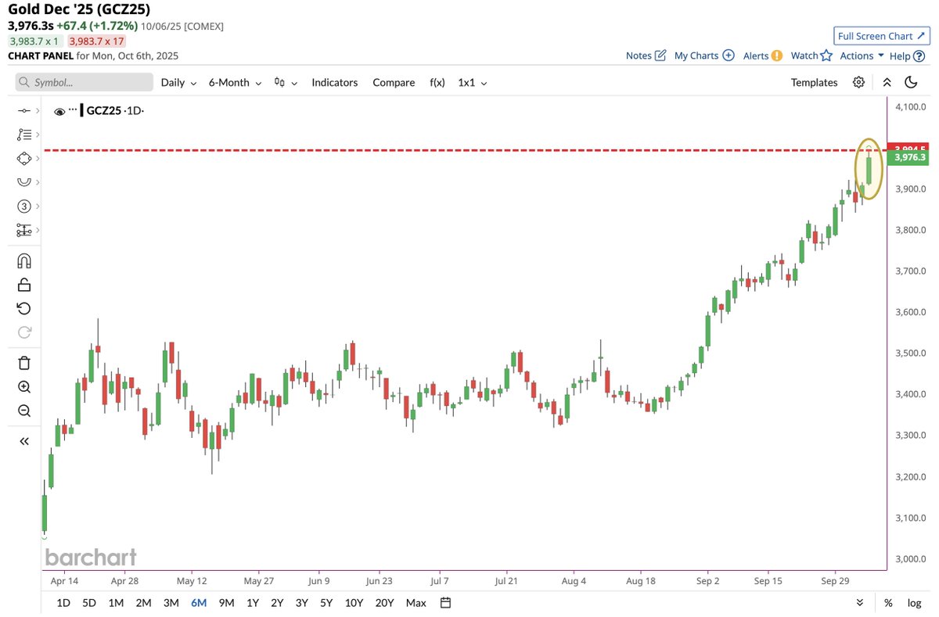
Task: Select the 2M time range
Action: (x=143, y=603)
